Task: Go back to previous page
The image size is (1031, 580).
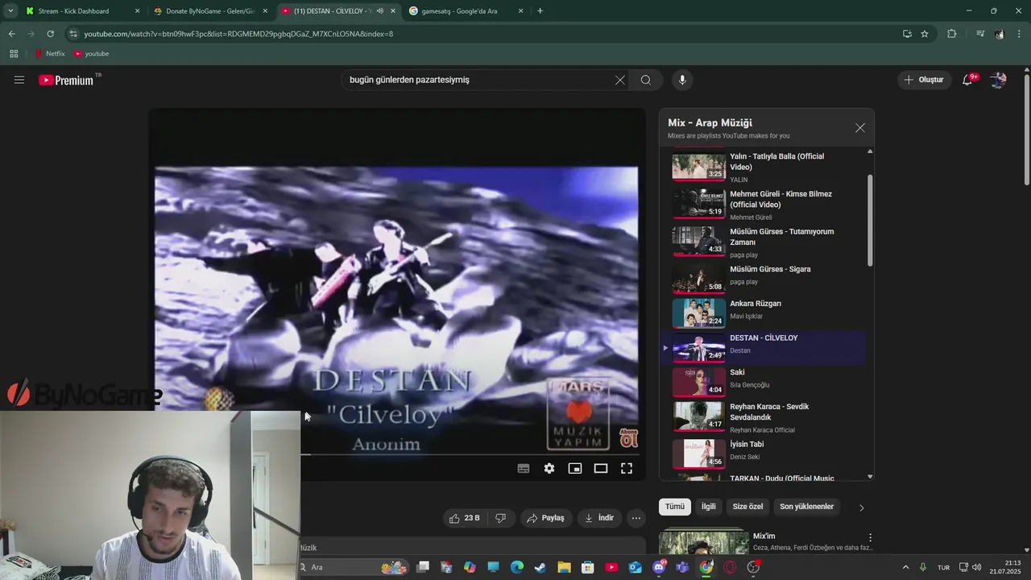Action: pos(11,34)
